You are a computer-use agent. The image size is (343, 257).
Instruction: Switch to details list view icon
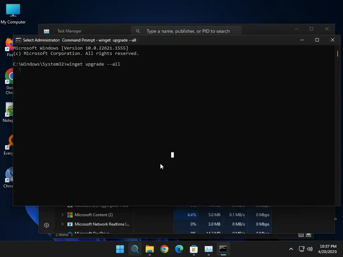tap(301, 235)
